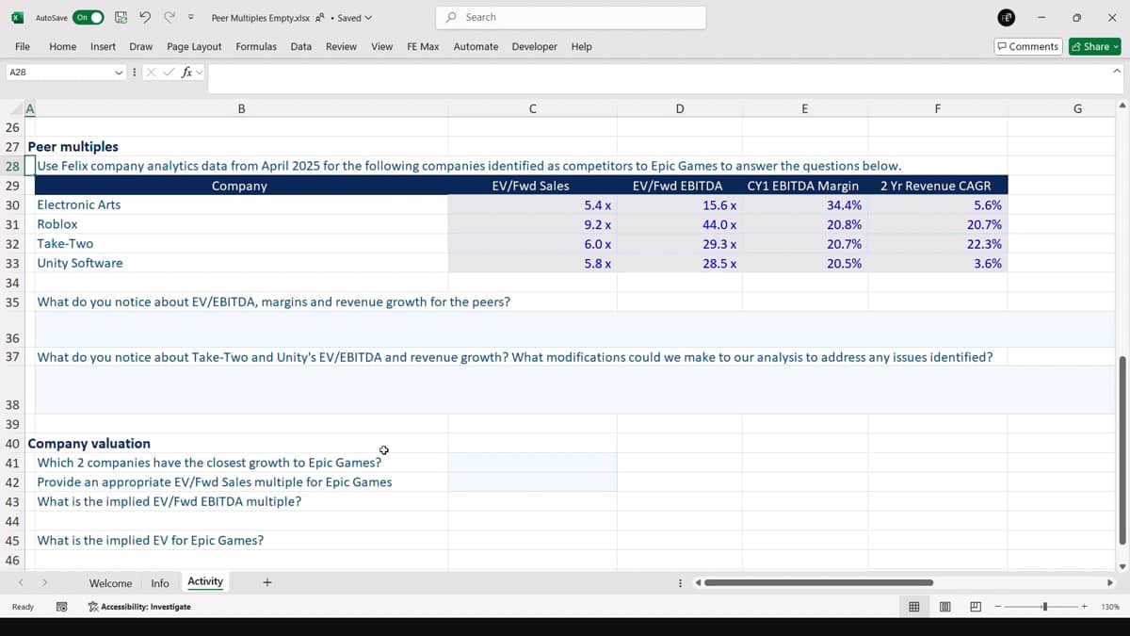This screenshot has height=636, width=1130.
Task: Switch to the Info sheet tab
Action: pyautogui.click(x=160, y=583)
